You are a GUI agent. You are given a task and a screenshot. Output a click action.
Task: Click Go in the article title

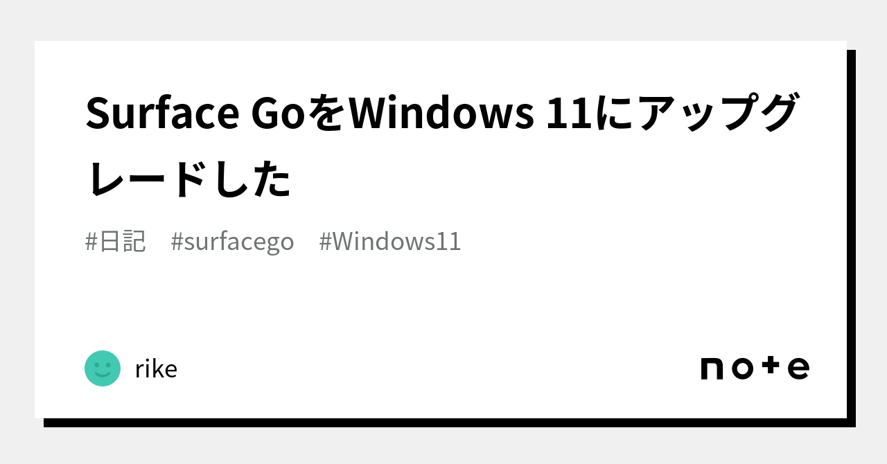coord(277,114)
